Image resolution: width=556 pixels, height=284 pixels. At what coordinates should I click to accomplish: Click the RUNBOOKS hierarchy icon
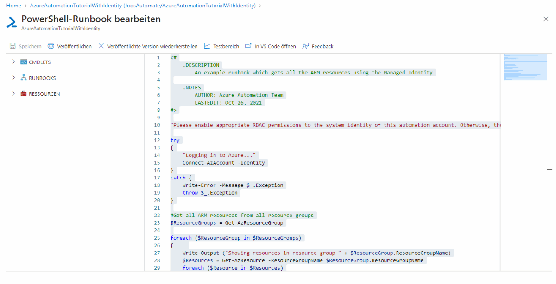24,78
